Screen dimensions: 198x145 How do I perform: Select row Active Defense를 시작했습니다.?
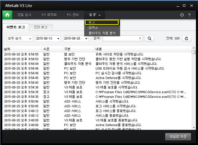(97, 78)
